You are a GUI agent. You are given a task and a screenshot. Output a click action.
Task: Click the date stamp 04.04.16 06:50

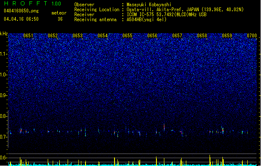[x=21, y=19]
